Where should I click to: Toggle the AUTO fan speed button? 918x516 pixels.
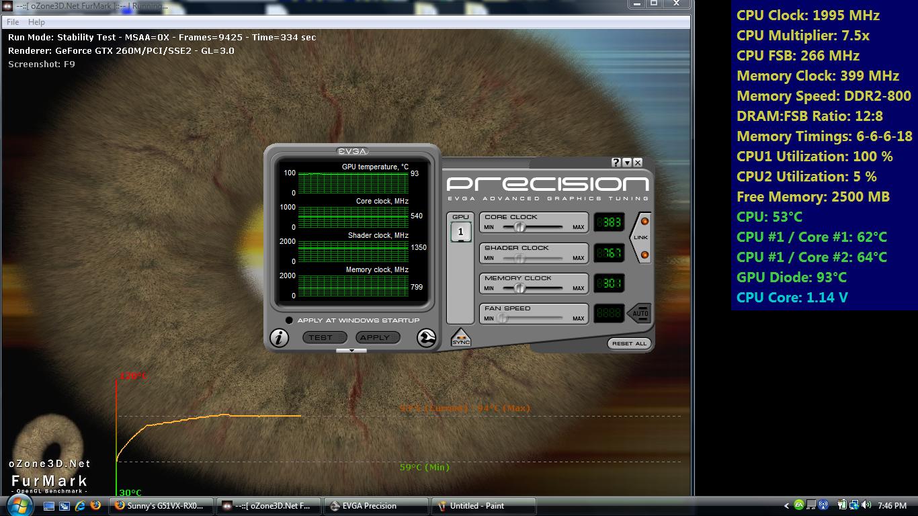pos(640,313)
